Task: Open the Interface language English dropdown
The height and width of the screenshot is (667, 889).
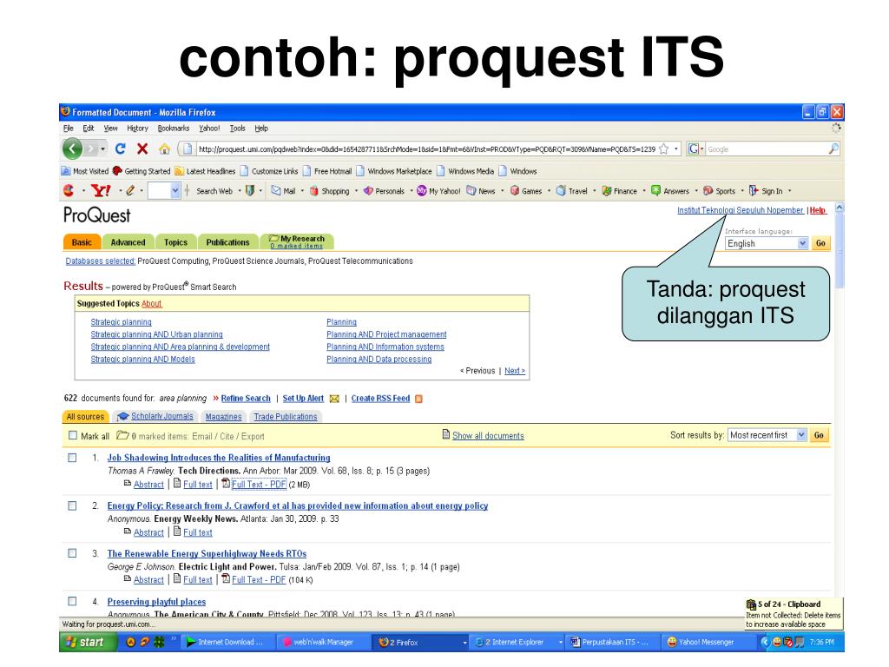Action: click(766, 243)
